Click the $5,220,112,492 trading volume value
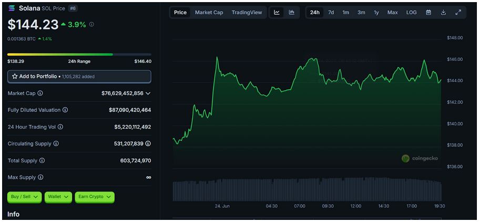Image resolution: width=479 pixels, height=222 pixels. point(133,126)
